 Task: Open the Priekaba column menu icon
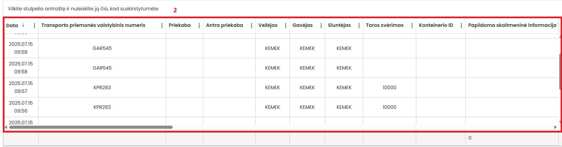[x=199, y=25]
